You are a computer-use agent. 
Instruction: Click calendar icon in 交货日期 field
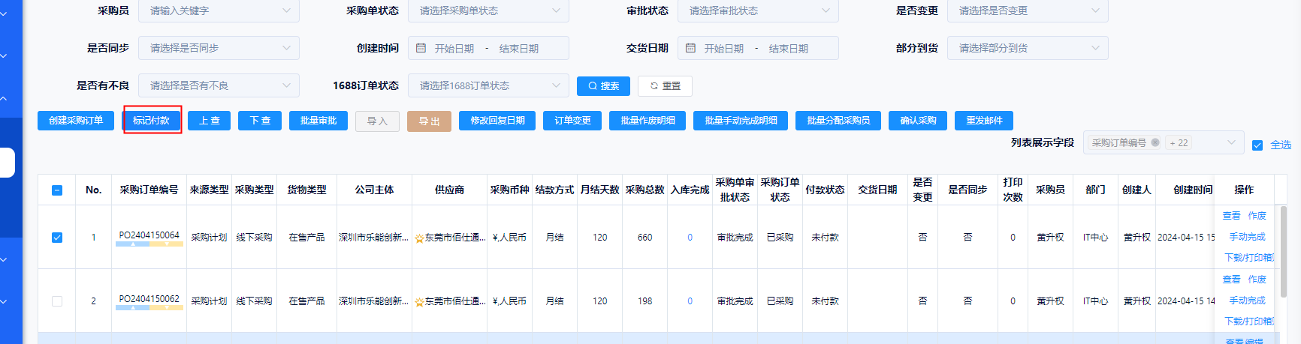coord(690,48)
